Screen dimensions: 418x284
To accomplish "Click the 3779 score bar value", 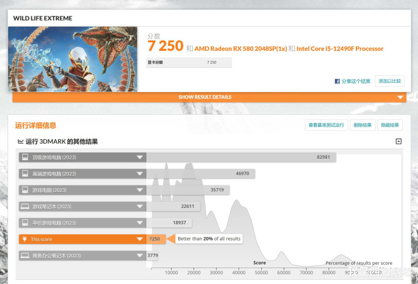I will tap(153, 256).
